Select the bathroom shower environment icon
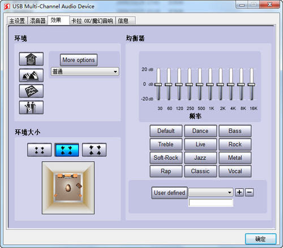The height and width of the screenshot is (248, 283). pos(31,59)
